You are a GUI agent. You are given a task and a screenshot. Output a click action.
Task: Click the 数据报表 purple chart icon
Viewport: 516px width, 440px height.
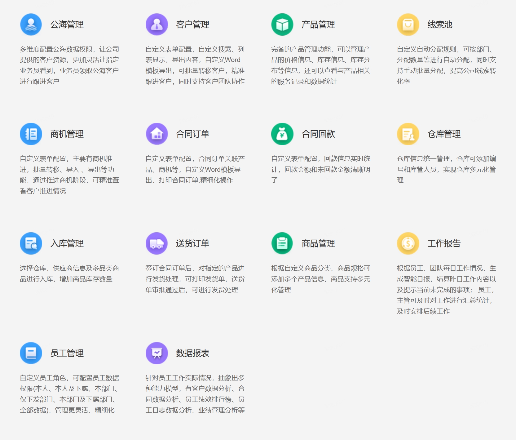click(x=157, y=353)
